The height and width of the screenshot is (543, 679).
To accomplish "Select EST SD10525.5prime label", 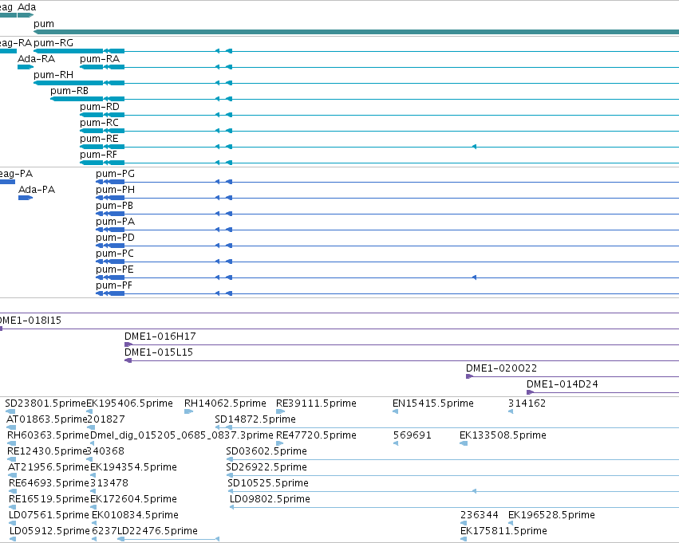I will (268, 483).
